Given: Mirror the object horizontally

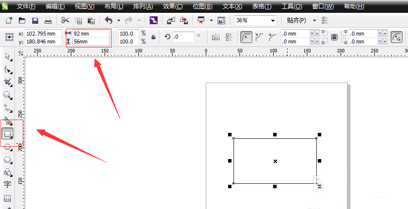Looking at the screenshot, I should [x=216, y=38].
